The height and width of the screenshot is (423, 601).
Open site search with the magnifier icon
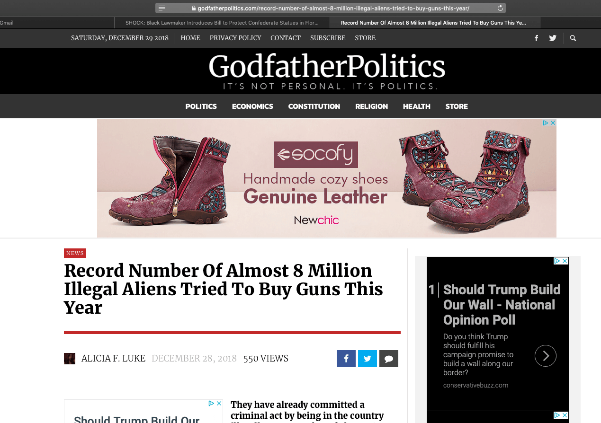(573, 38)
